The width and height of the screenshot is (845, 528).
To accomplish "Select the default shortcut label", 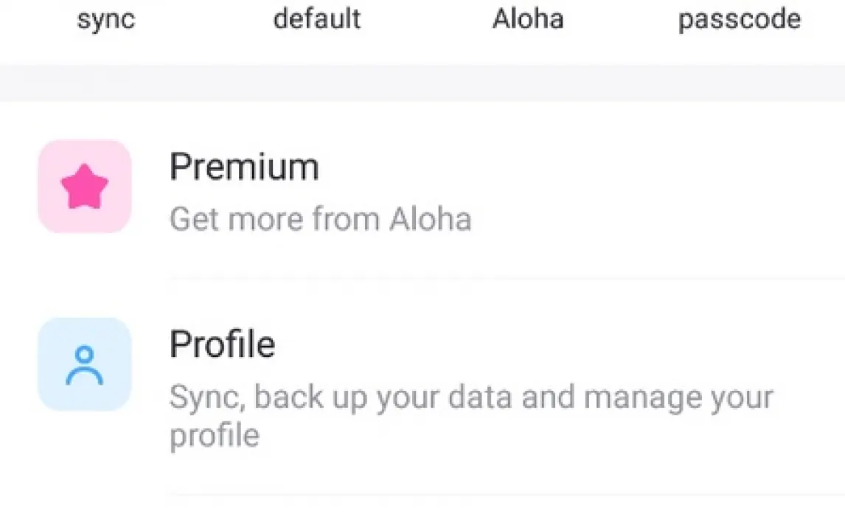I will pos(317,19).
